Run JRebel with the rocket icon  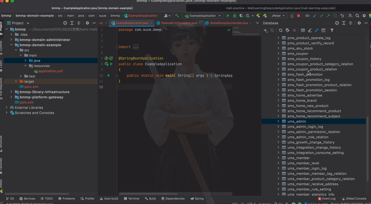pyautogui.click(x=258, y=16)
